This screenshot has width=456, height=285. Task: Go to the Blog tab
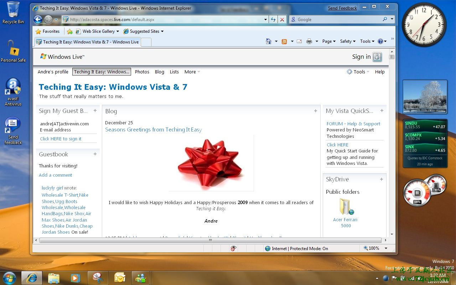[160, 72]
